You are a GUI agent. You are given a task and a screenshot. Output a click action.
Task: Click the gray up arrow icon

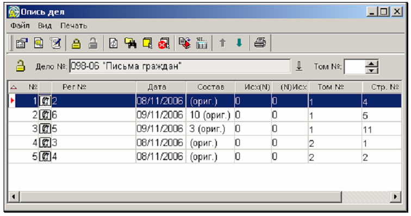(x=222, y=43)
